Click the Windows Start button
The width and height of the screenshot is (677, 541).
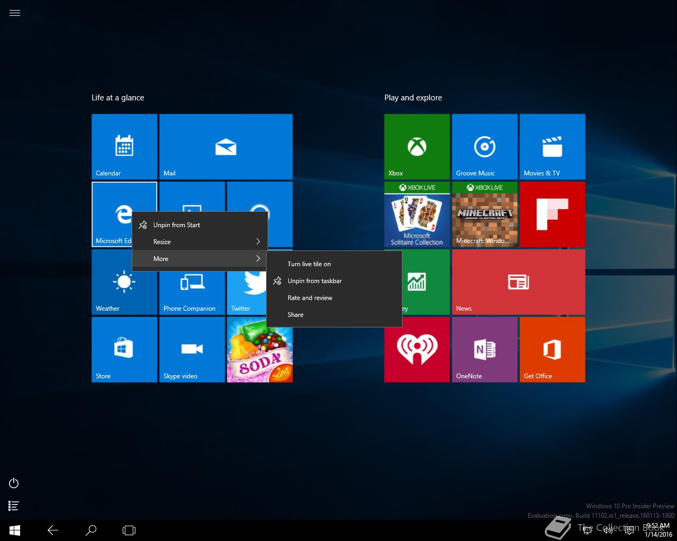click(x=15, y=530)
